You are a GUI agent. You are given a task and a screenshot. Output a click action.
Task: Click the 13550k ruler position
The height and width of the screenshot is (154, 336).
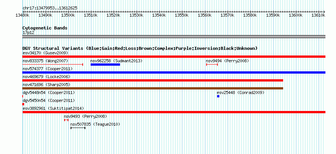pos(182,15)
